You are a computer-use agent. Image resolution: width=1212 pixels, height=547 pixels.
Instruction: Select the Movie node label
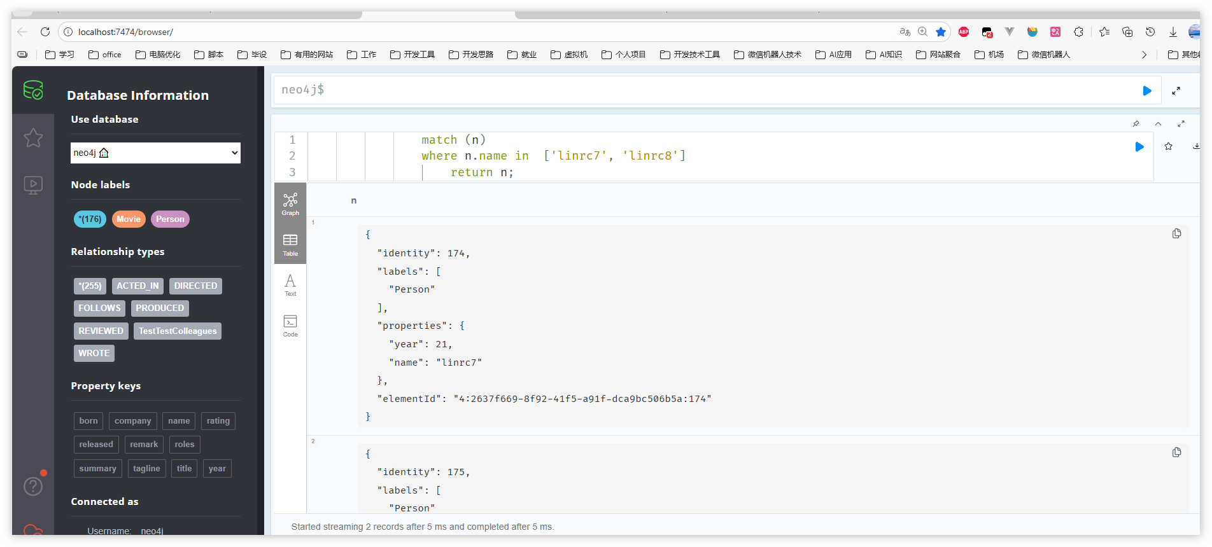pyautogui.click(x=129, y=219)
